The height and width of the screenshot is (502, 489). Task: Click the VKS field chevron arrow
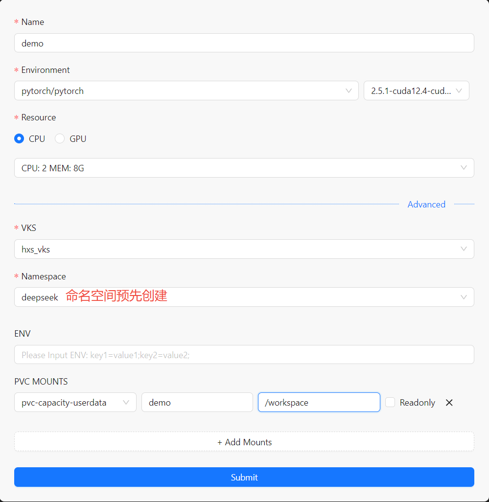(464, 249)
